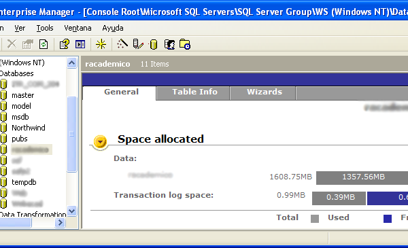Viewport: 408px width, 248px height.
Task: Click the pubs database cylinder icon
Action: pos(3,139)
